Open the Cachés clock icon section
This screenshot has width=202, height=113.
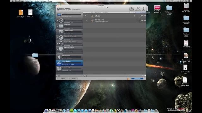click(x=61, y=20)
